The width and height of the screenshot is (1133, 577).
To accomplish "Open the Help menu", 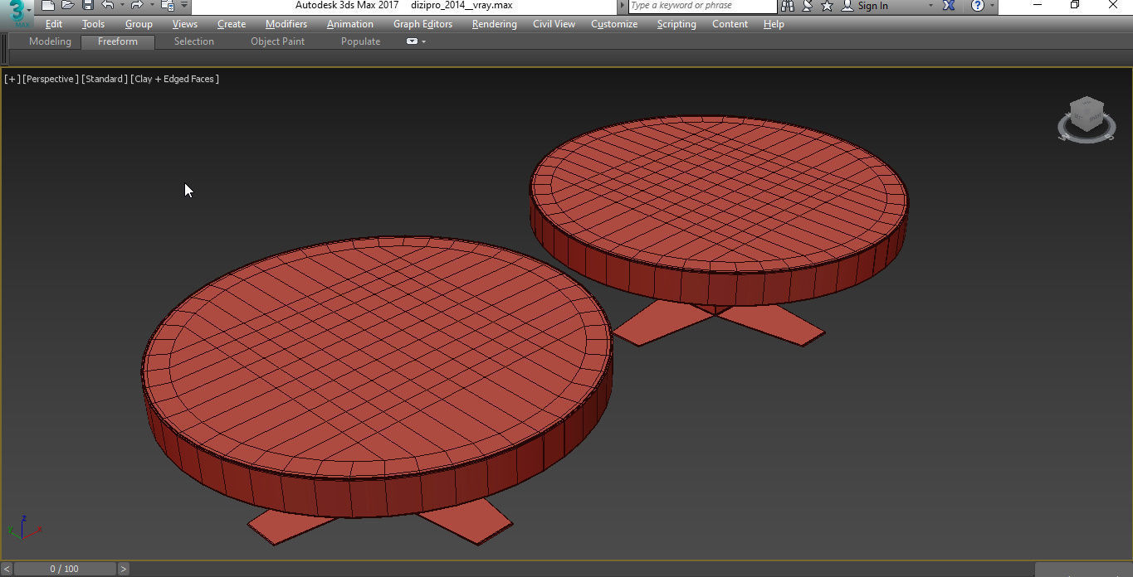I will point(774,24).
